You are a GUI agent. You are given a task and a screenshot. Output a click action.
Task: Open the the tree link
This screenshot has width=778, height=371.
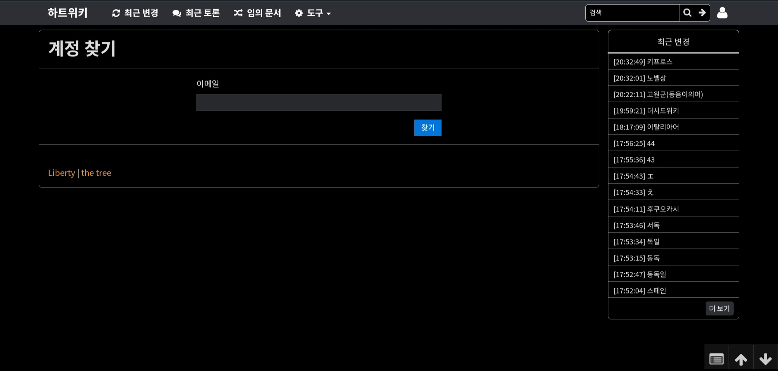(x=96, y=173)
